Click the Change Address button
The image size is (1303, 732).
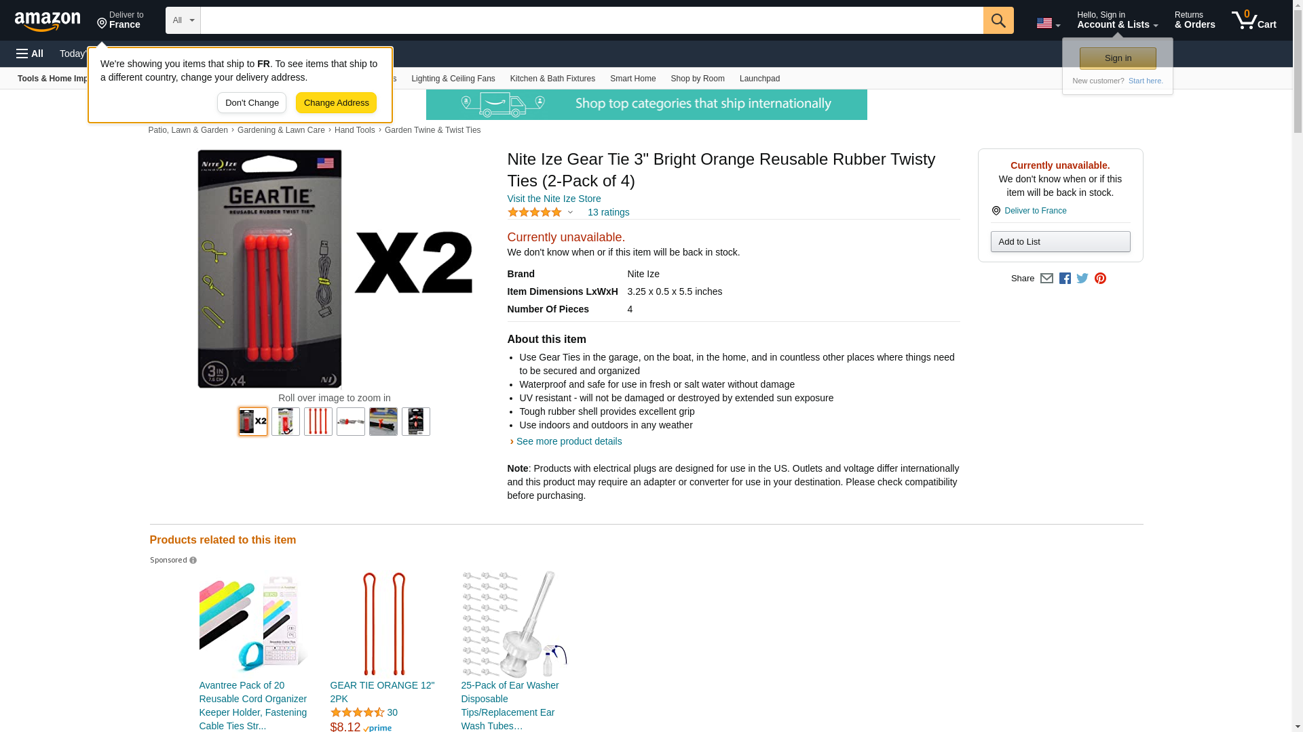(x=336, y=103)
